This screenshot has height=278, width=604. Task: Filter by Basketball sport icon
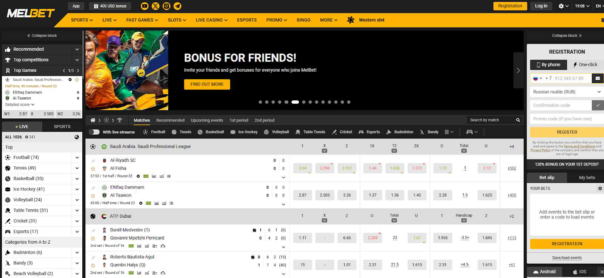coord(200,132)
